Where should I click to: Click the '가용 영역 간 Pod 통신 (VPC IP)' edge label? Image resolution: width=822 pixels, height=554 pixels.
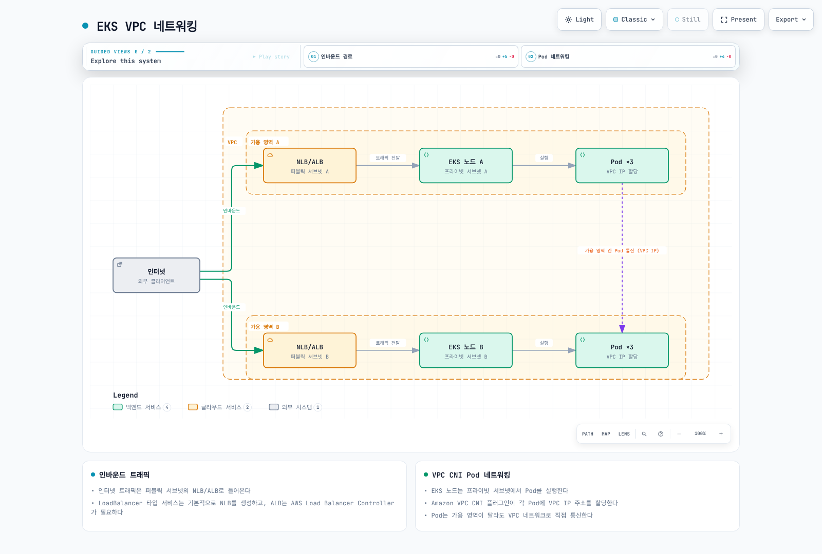[x=622, y=251]
